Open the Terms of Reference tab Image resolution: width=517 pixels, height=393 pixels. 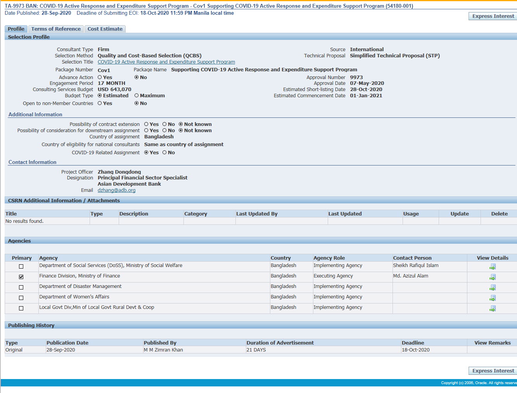pos(56,29)
